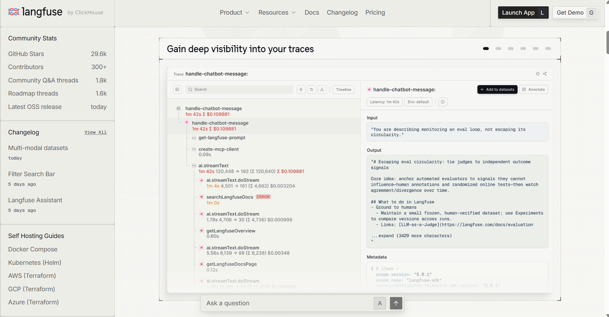Image resolution: width=609 pixels, height=317 pixels.
Task: Click the info circle icon beside Env: default
Action: click(442, 102)
